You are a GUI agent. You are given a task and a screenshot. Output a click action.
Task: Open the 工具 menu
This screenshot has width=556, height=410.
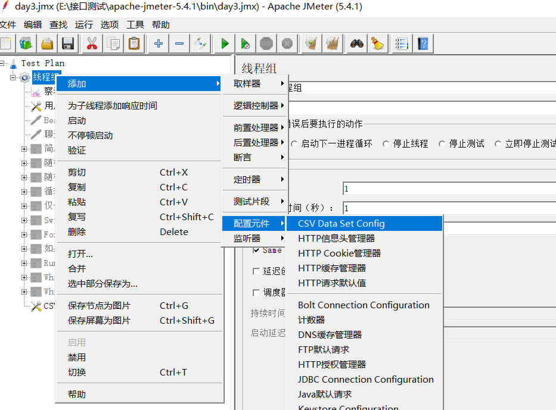[x=135, y=25]
